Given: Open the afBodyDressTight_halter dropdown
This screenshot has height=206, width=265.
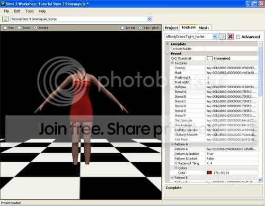Looking at the screenshot, I should pos(215,36).
